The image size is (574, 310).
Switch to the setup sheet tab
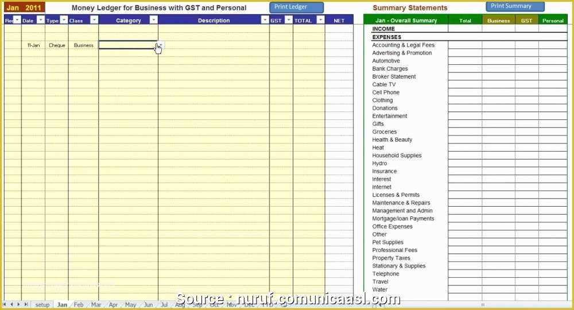42,305
